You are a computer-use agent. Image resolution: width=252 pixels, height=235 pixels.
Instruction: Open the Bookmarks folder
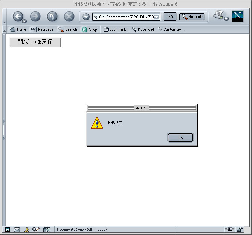116,29
